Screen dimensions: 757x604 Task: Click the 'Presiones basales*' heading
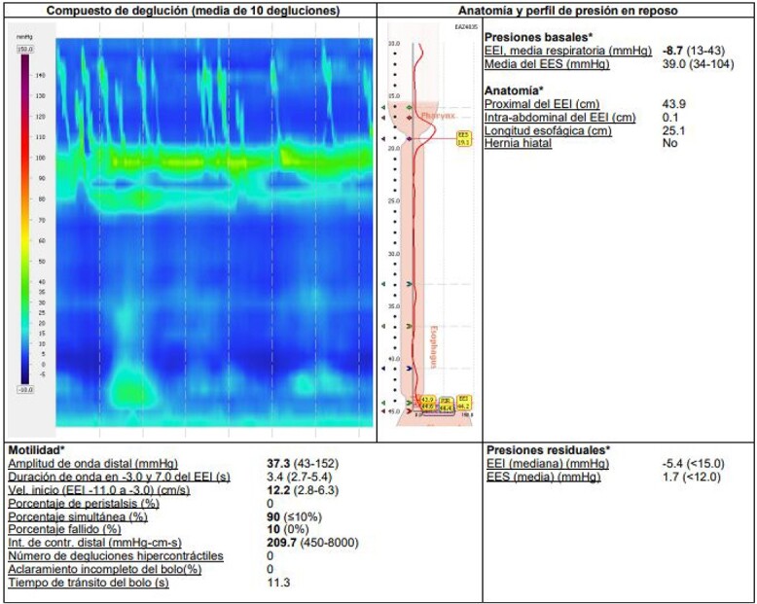(x=539, y=37)
